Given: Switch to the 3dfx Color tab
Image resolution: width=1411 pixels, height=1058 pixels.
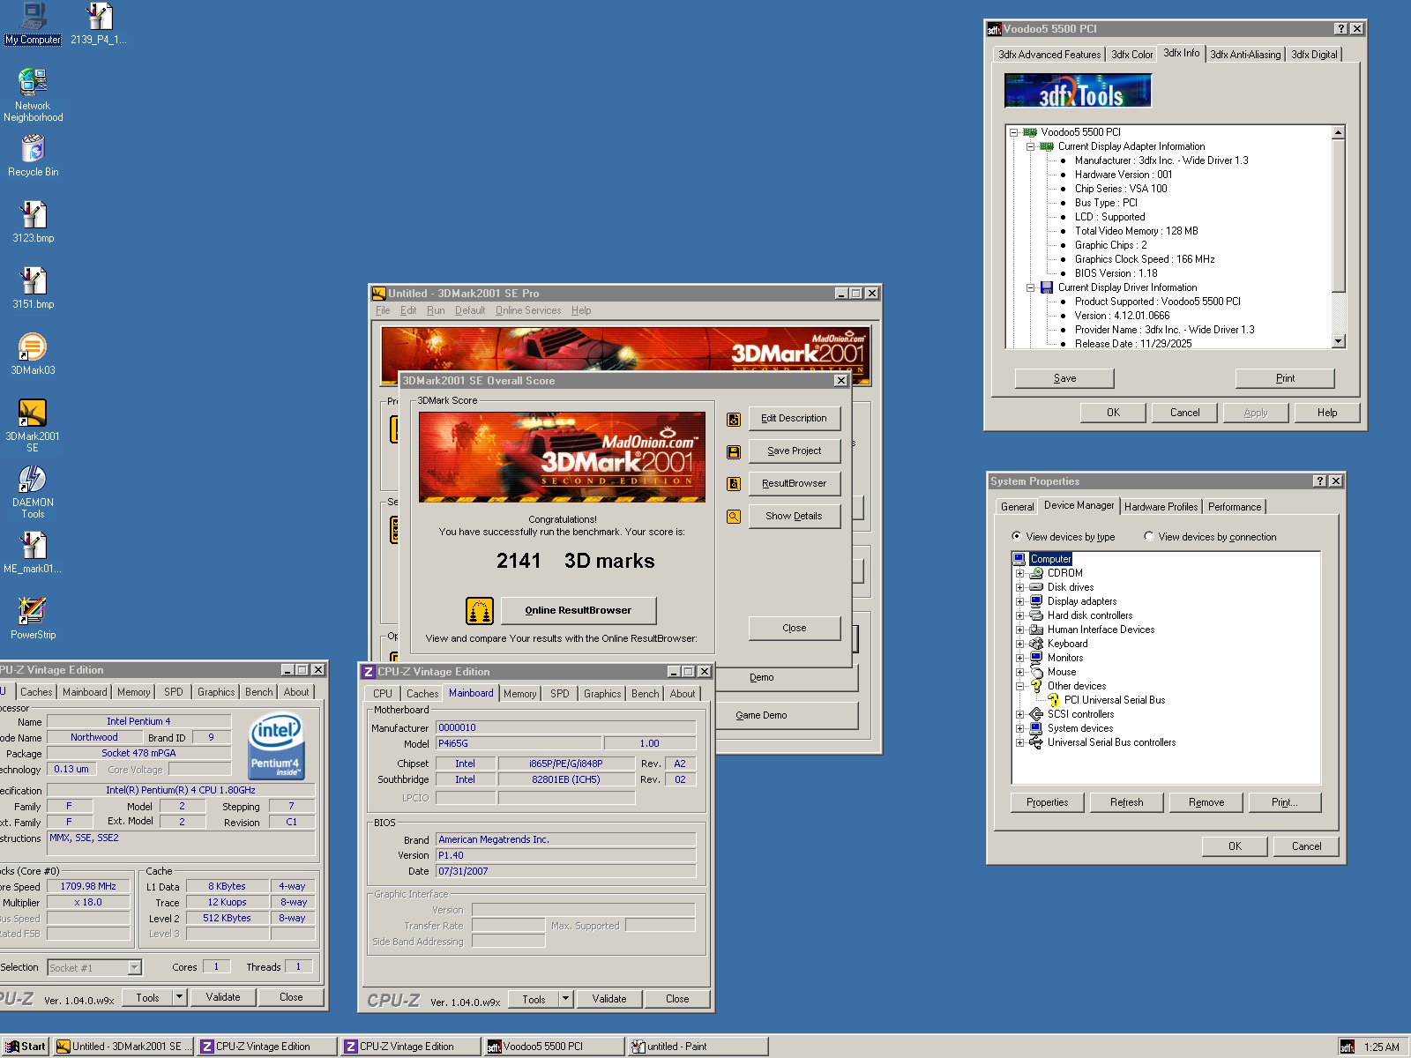Looking at the screenshot, I should coord(1131,55).
